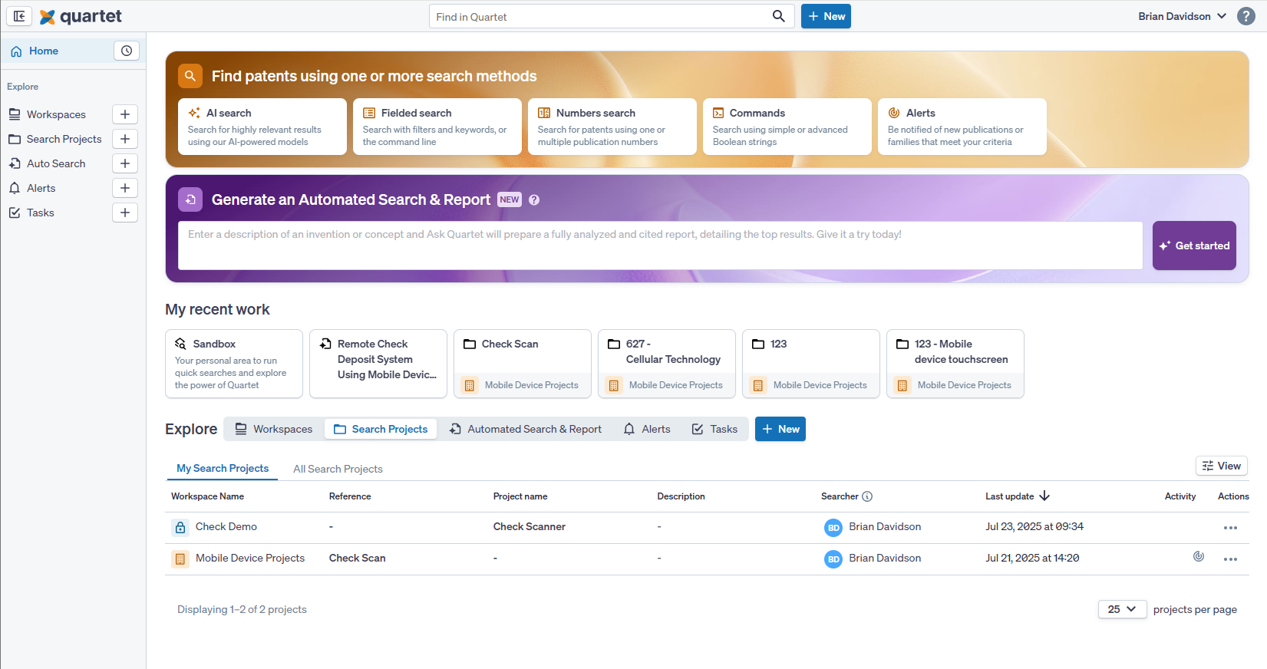This screenshot has width=1267, height=669.
Task: Collapse the sidebar with the panel toggle icon
Action: tap(19, 16)
